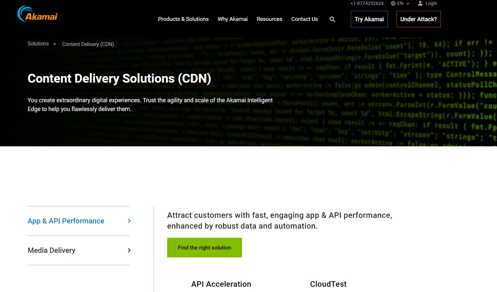This screenshot has width=497, height=292.
Task: Select the App & API Performance tab
Action: pyautogui.click(x=66, y=221)
